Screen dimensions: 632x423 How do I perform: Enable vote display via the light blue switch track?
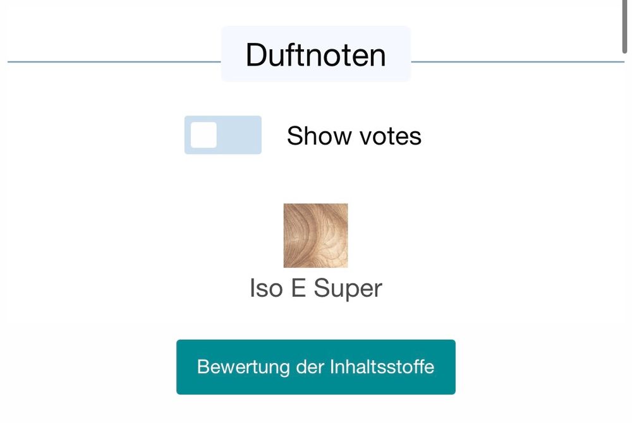223,135
